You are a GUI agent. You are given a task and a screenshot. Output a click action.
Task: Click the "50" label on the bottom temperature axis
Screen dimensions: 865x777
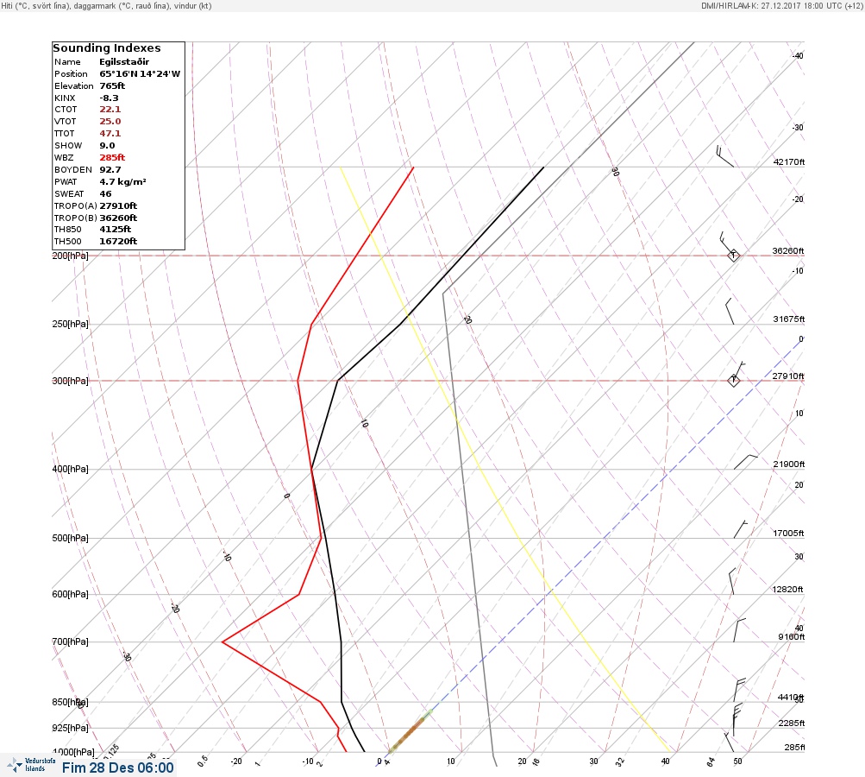point(737,761)
